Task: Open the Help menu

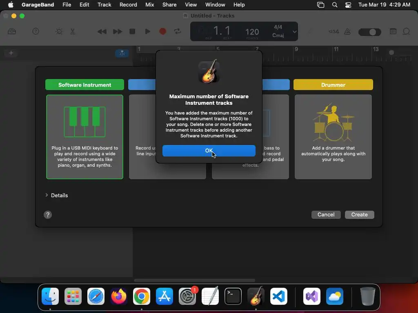Action: [239, 4]
